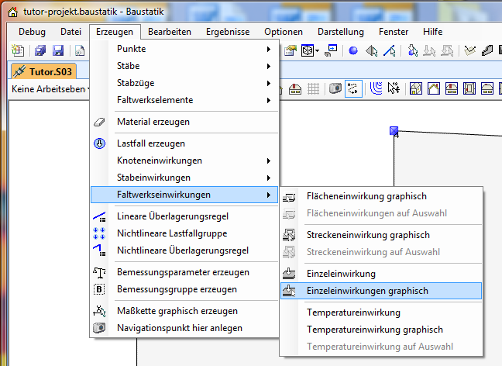Click the load arrow on blue node icon
The width and height of the screenshot is (502, 366).
[x=412, y=50]
